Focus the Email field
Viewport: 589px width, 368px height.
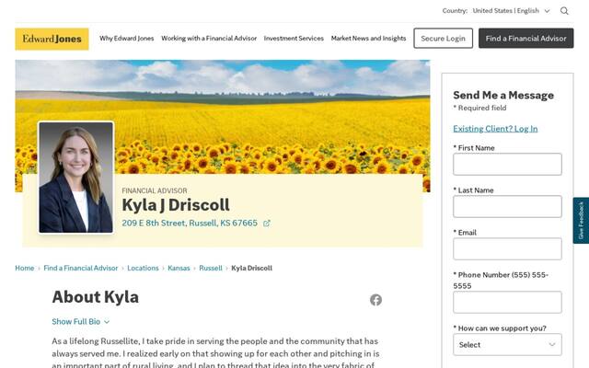[507, 249]
